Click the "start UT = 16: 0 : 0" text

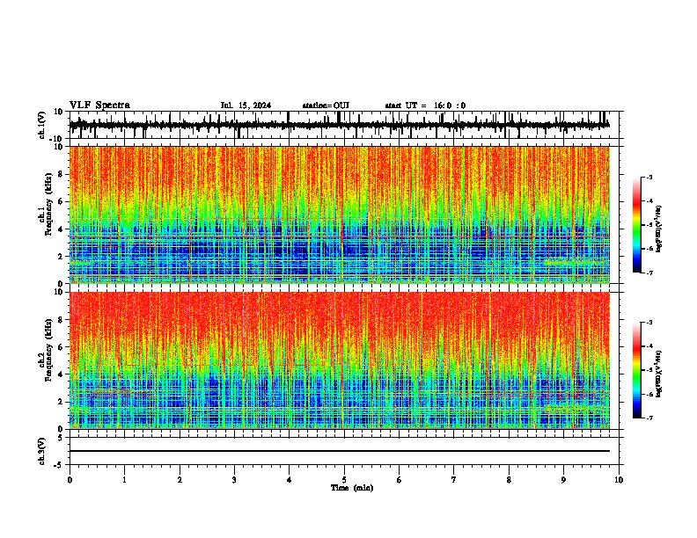[425, 105]
